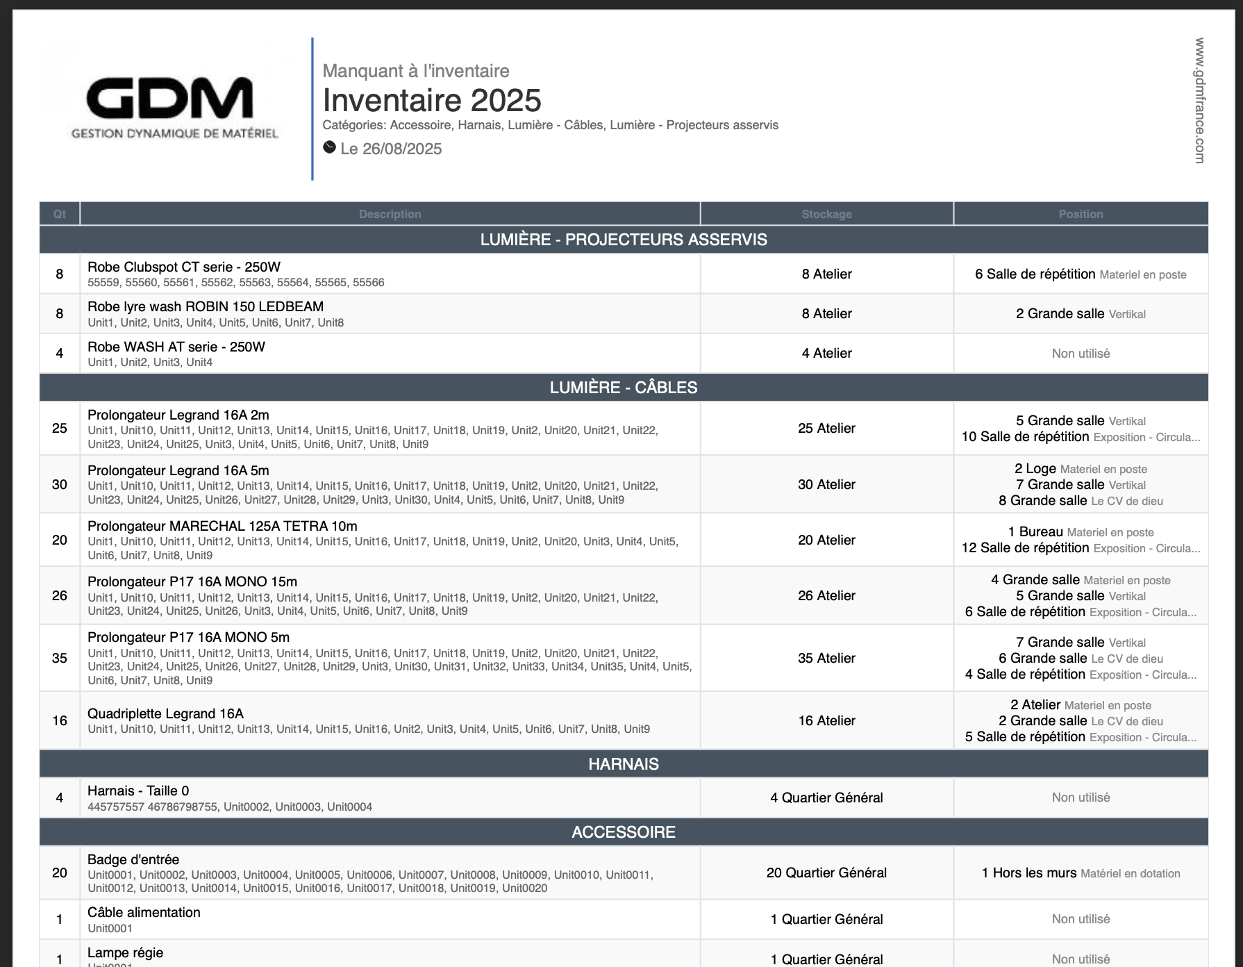The height and width of the screenshot is (967, 1243).
Task: Select the Lumière - Câbles section header
Action: [x=624, y=388]
